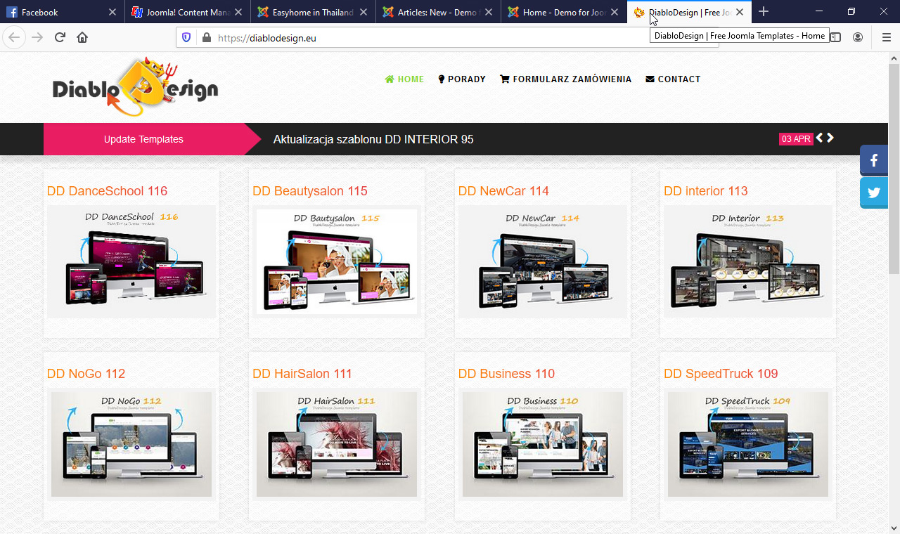
Task: Show next news ticker item
Action: click(830, 138)
